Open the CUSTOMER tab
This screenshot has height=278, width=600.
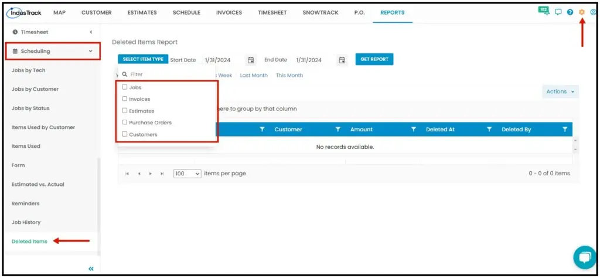coord(97,13)
